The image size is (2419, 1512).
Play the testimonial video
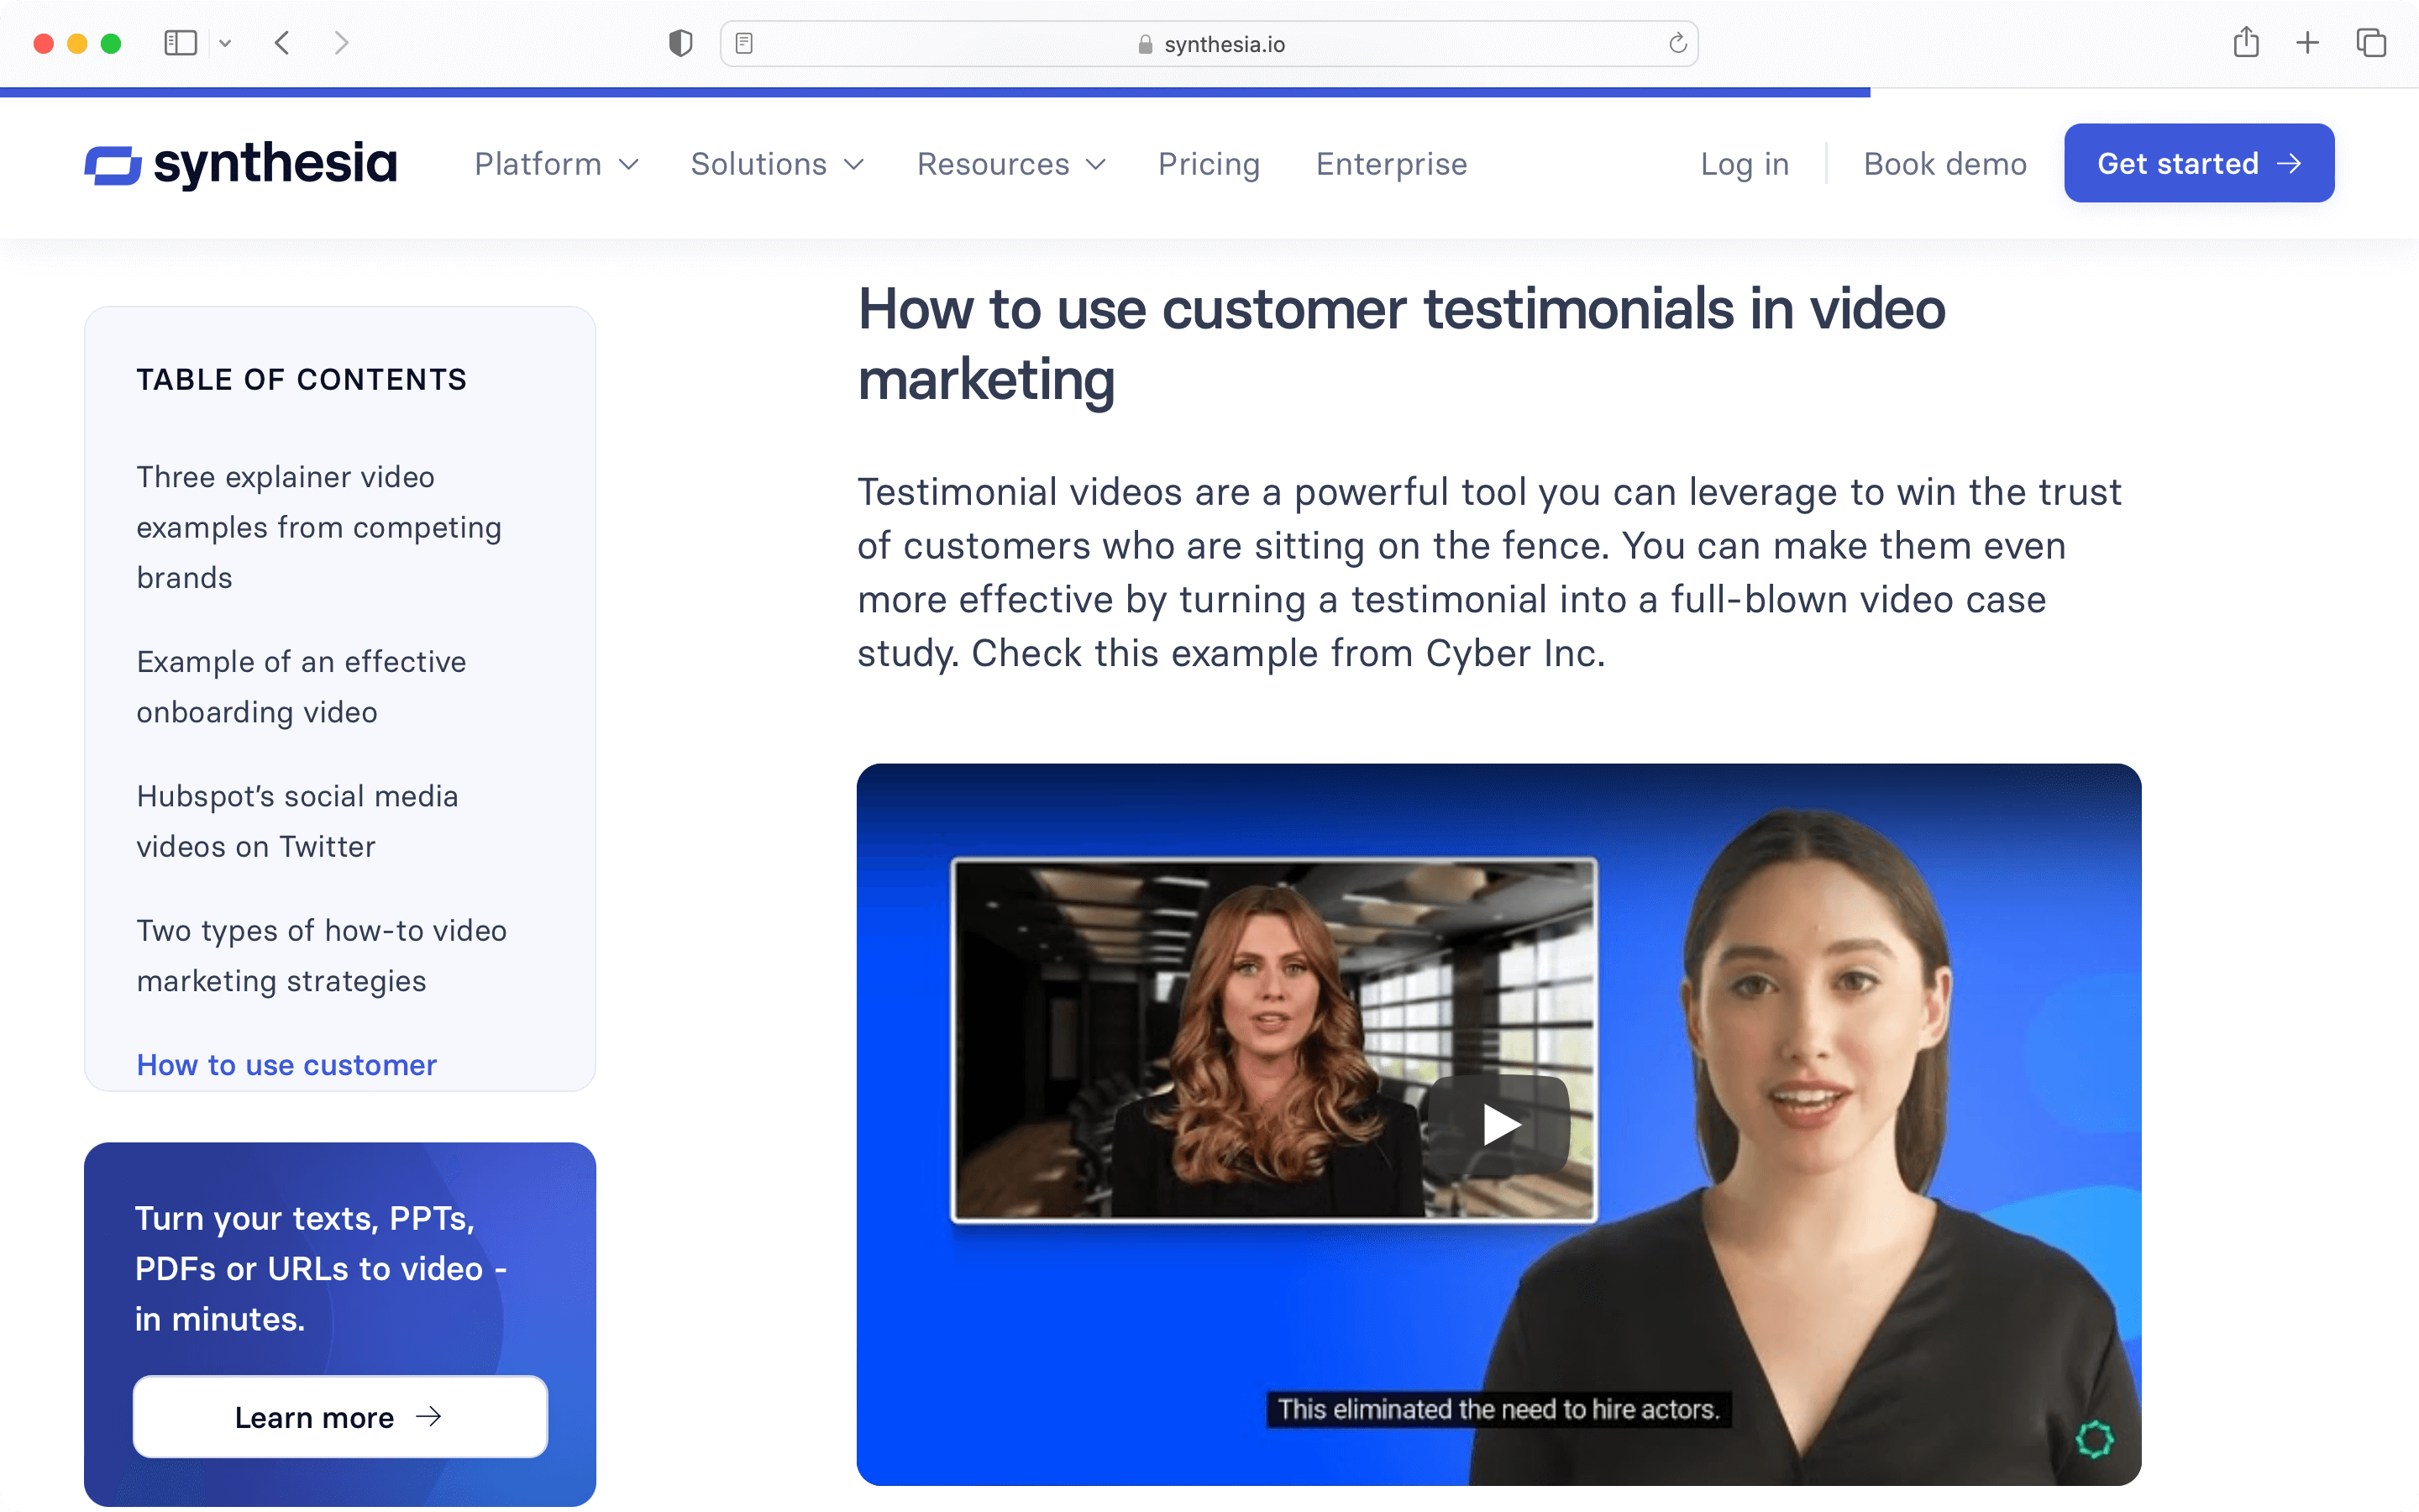[1498, 1124]
